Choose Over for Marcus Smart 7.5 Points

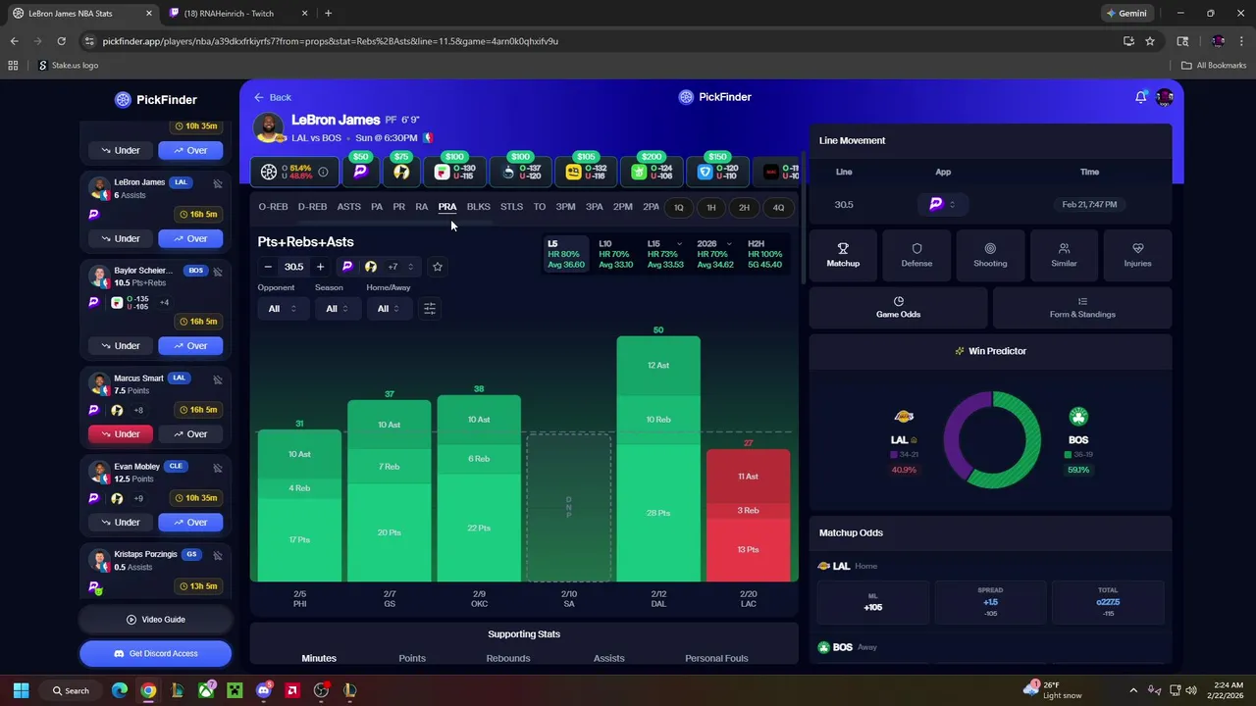pos(190,434)
